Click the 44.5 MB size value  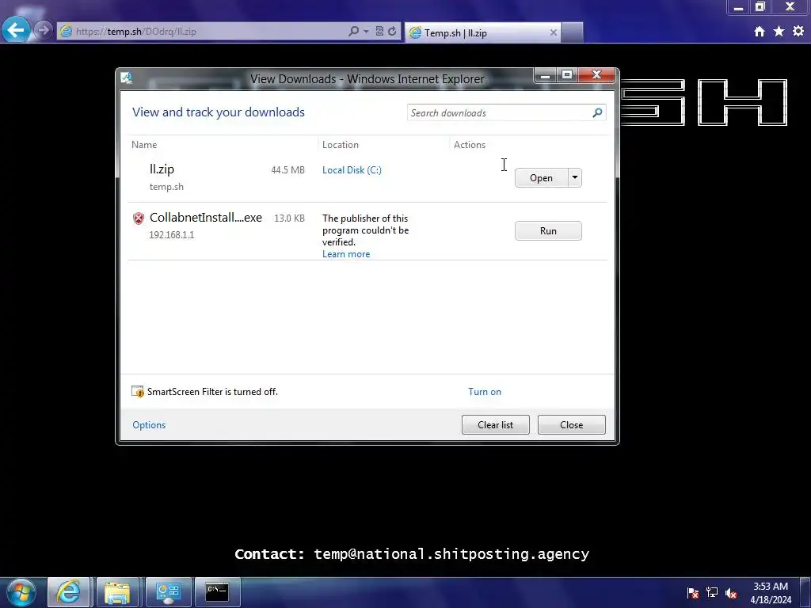coord(288,170)
